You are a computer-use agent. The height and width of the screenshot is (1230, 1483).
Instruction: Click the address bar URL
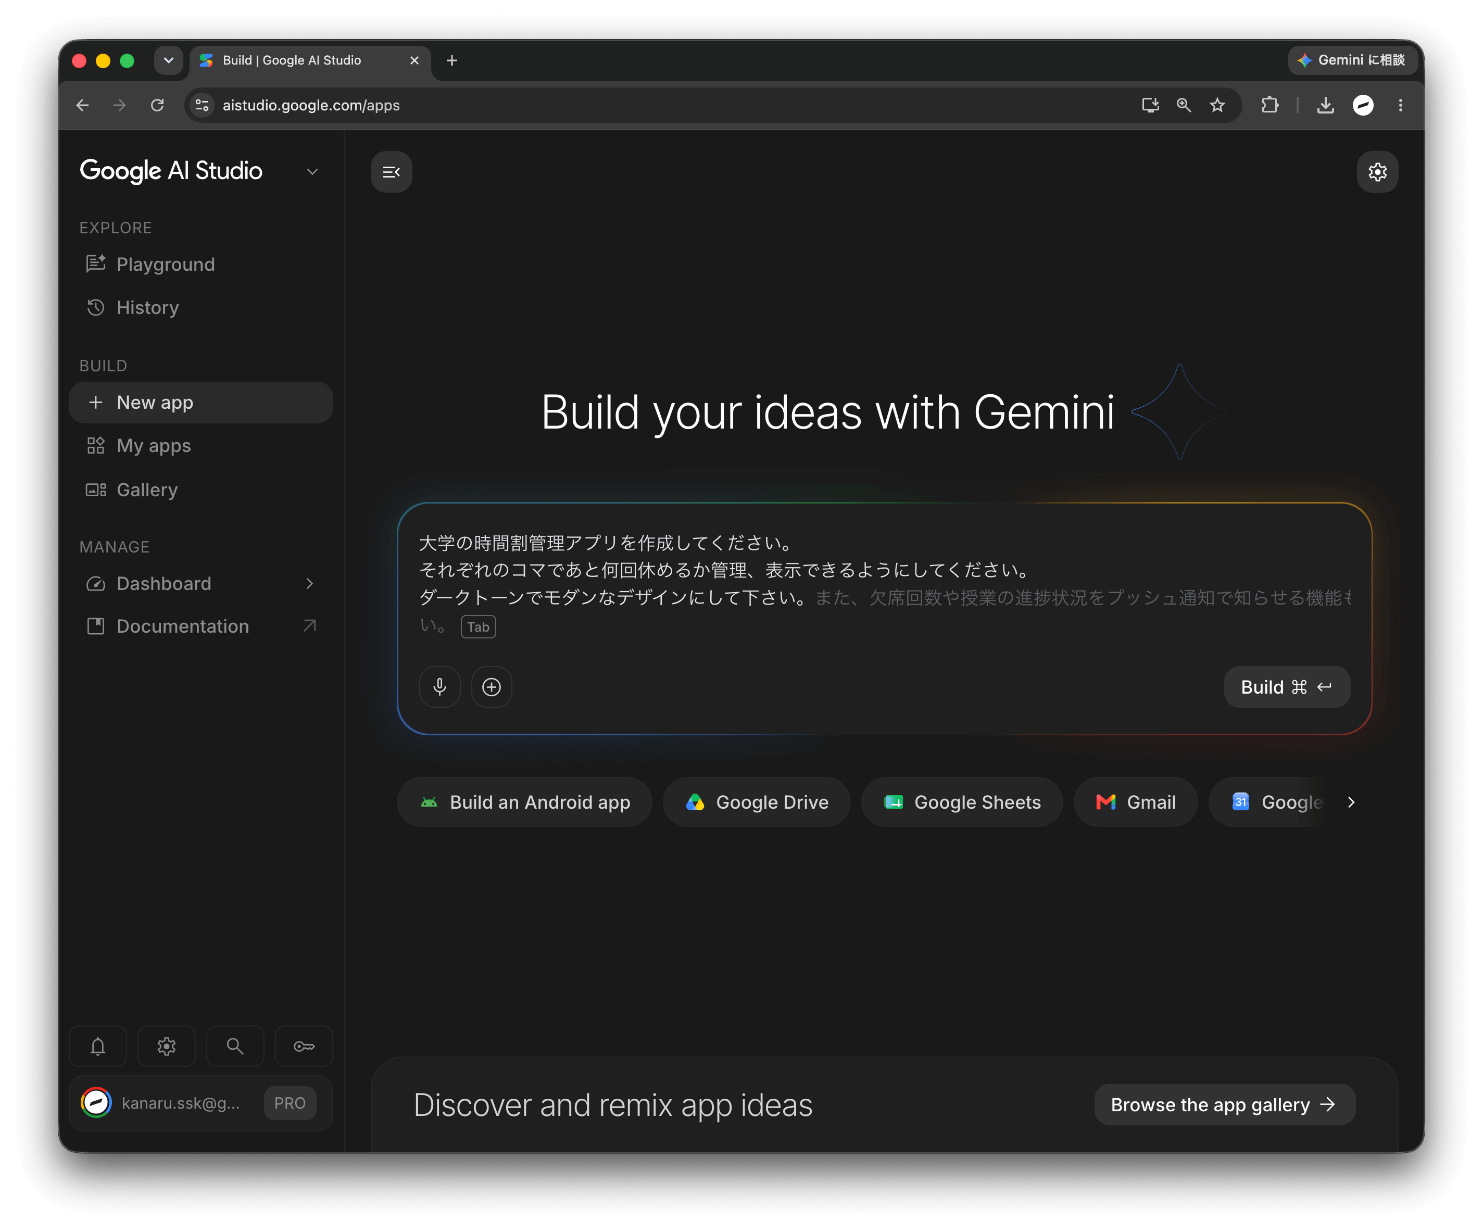click(x=311, y=105)
